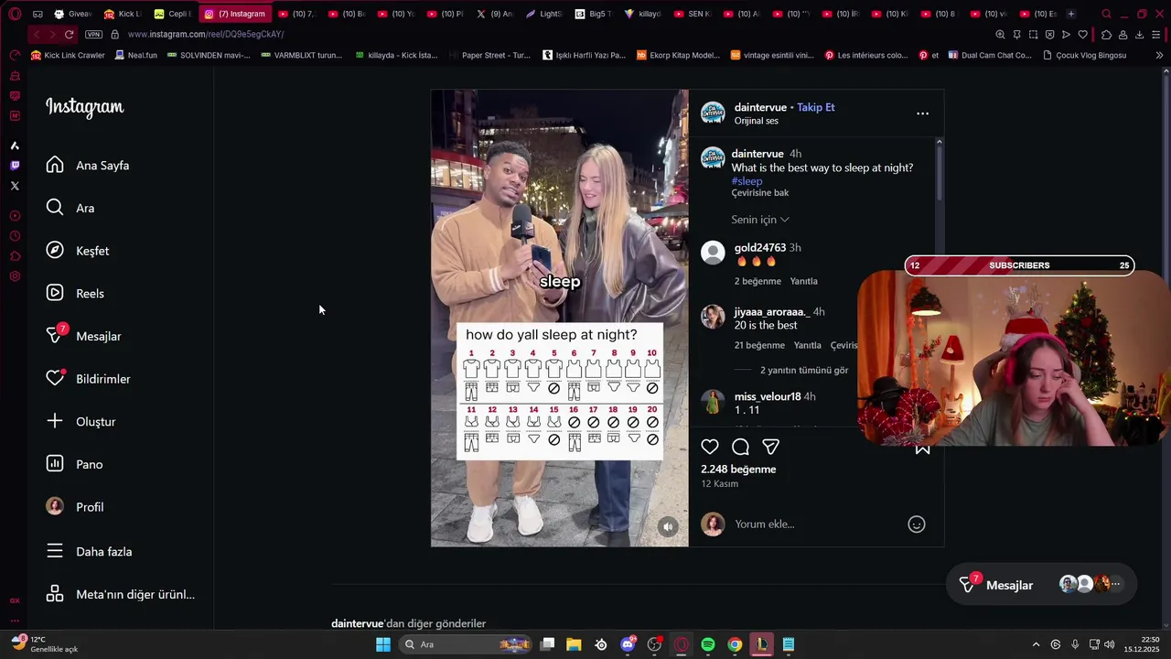This screenshot has height=659, width=1171.
Task: Open Bildirimler notifications
Action: (x=89, y=379)
